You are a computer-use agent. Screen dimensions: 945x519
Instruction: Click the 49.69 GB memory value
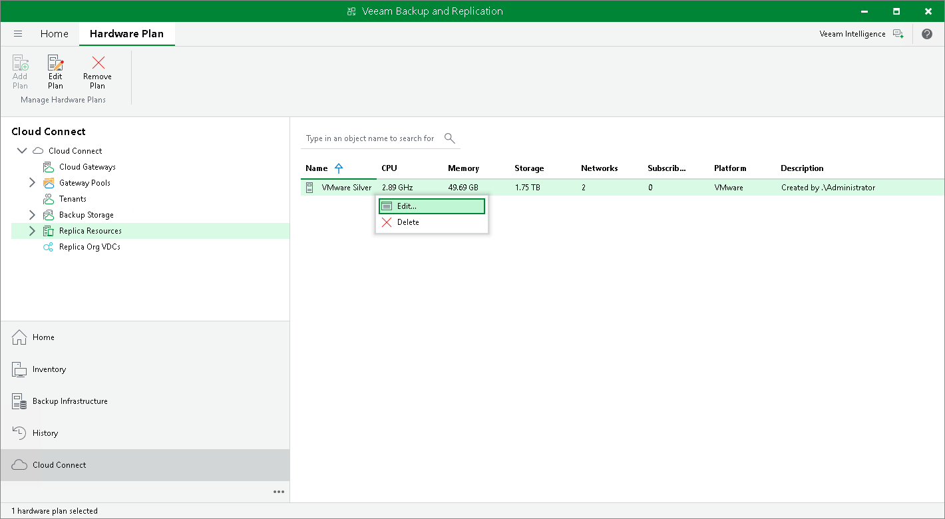pyautogui.click(x=463, y=188)
